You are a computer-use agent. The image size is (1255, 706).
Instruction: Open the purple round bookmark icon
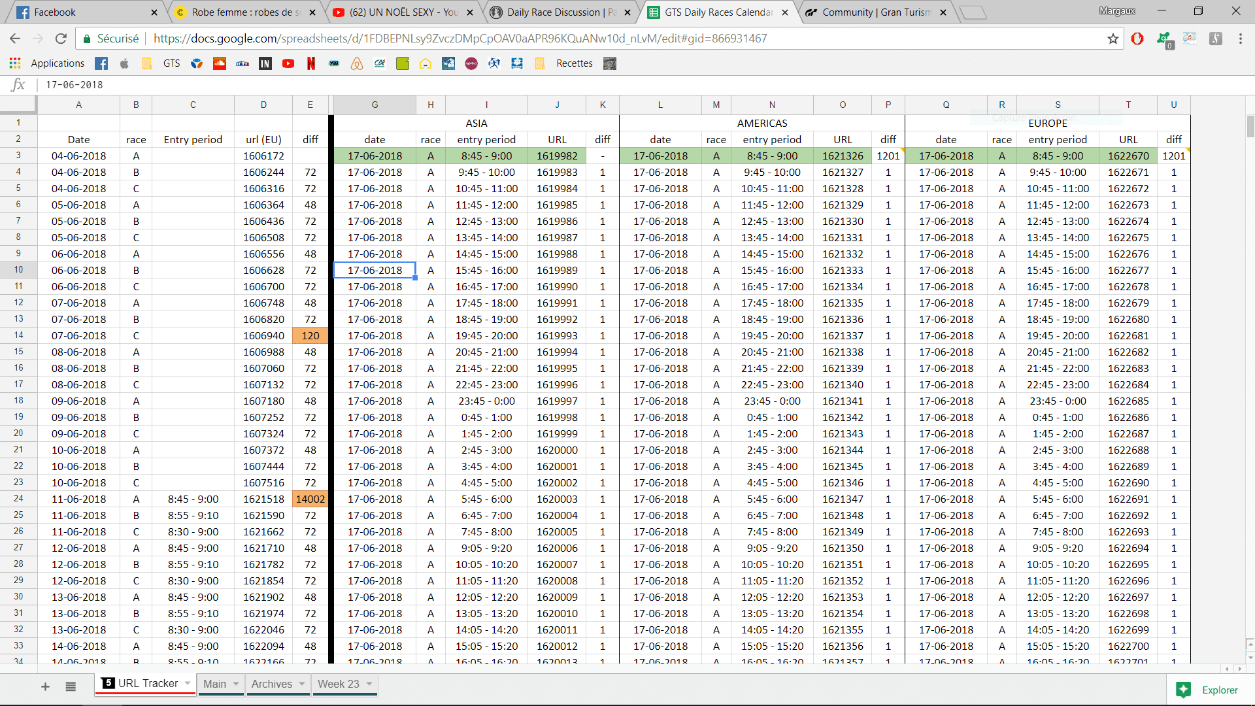[x=471, y=63]
